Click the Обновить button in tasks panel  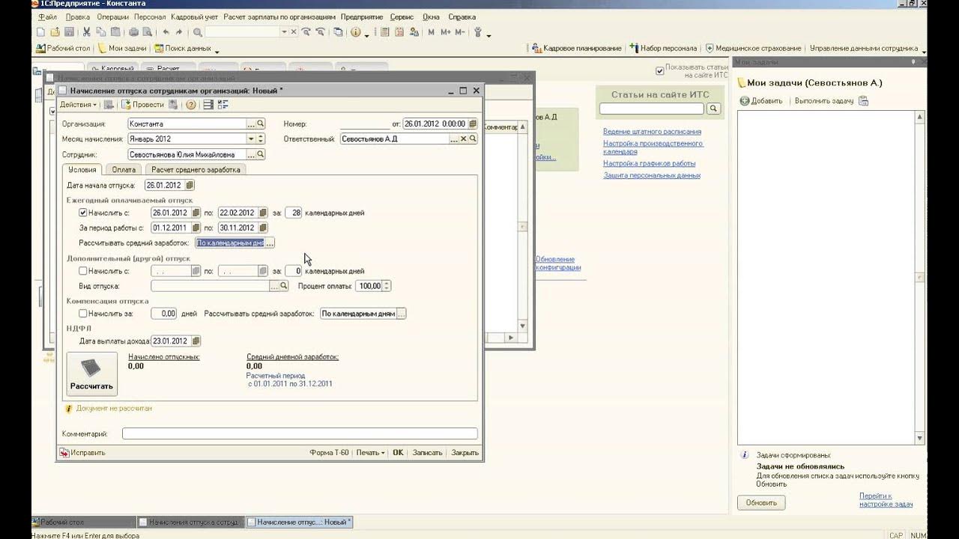coord(761,503)
